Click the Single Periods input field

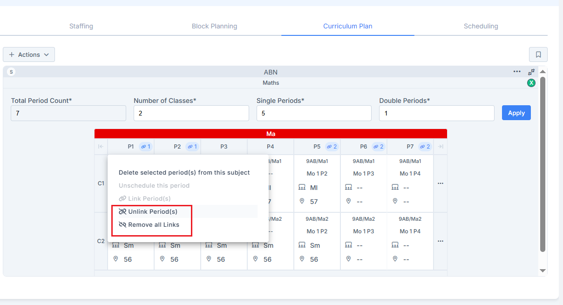coord(314,113)
